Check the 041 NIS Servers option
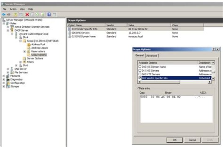 click(x=140, y=70)
